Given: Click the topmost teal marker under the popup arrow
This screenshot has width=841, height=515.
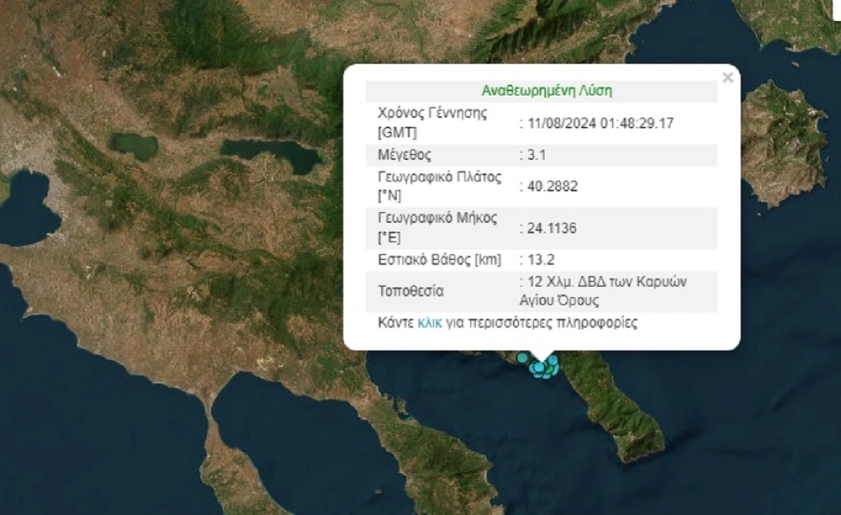Looking at the screenshot, I should click(552, 359).
